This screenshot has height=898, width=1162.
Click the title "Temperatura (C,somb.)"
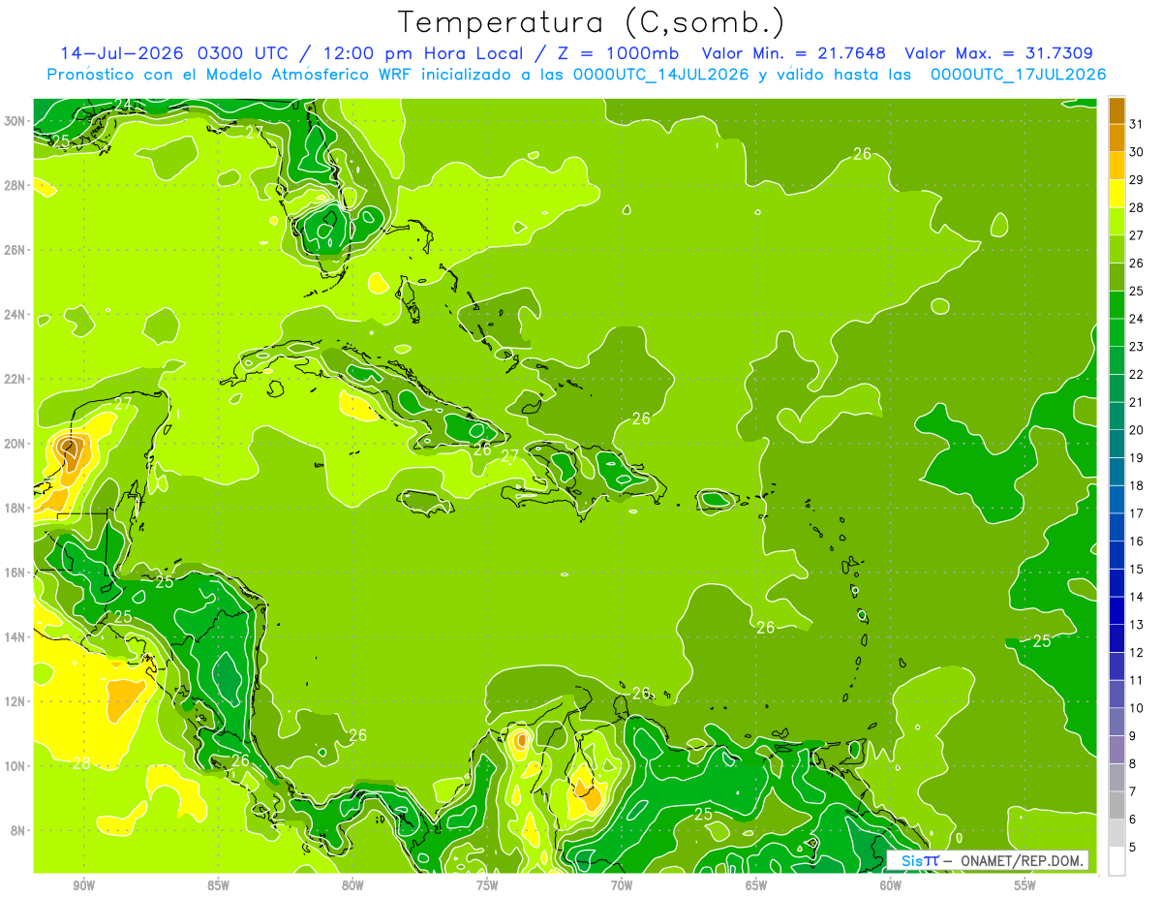[x=592, y=22]
